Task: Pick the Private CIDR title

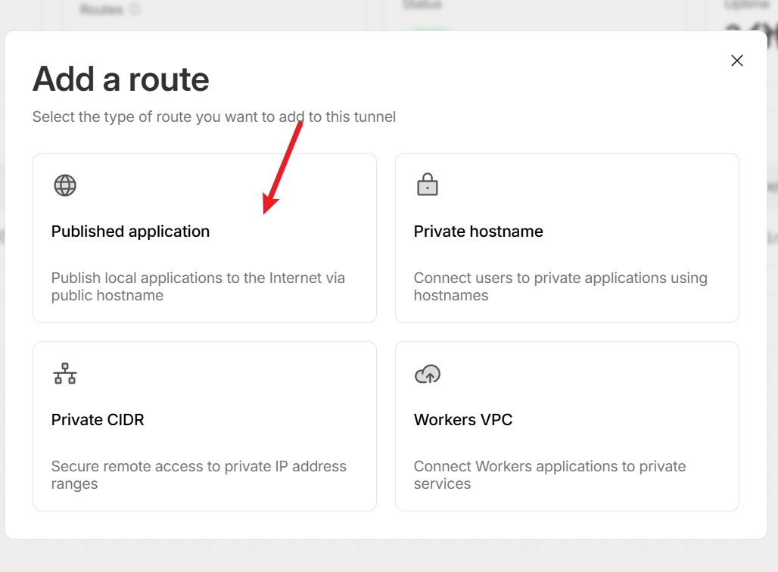Action: tap(98, 420)
